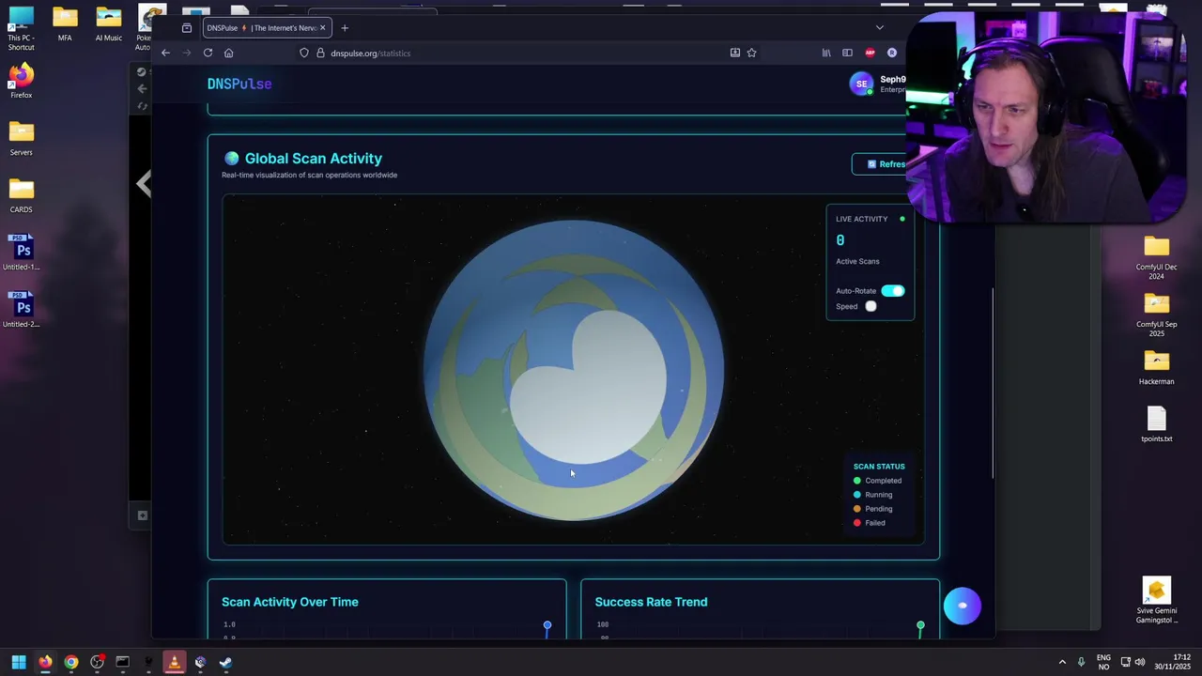Click the Active Scans count label
This screenshot has width=1202, height=676.
[857, 261]
